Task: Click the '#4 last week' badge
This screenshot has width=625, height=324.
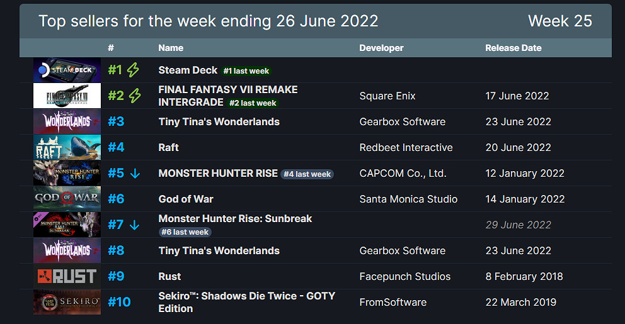Action: click(x=307, y=174)
